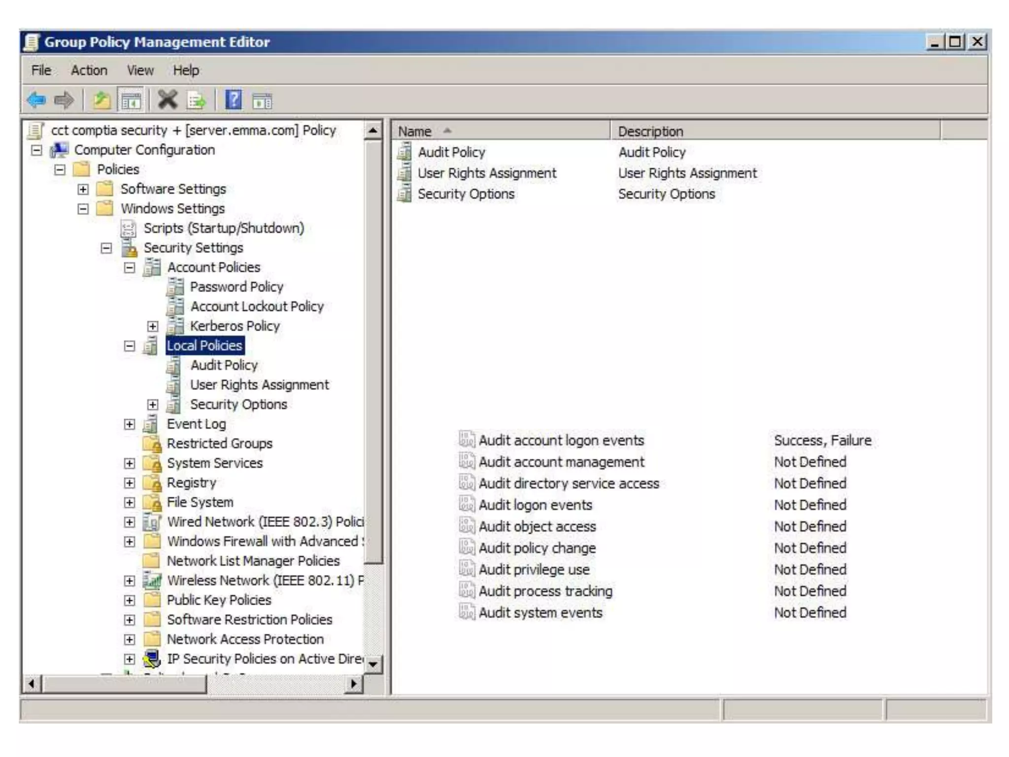Image resolution: width=1009 pixels, height=757 pixels.
Task: Toggle Show/Hide Console Tree toolbar icon
Action: [x=131, y=101]
